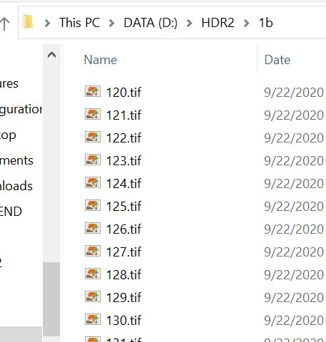Select the 124.tif image icon
This screenshot has height=342, width=326.
[x=93, y=182]
